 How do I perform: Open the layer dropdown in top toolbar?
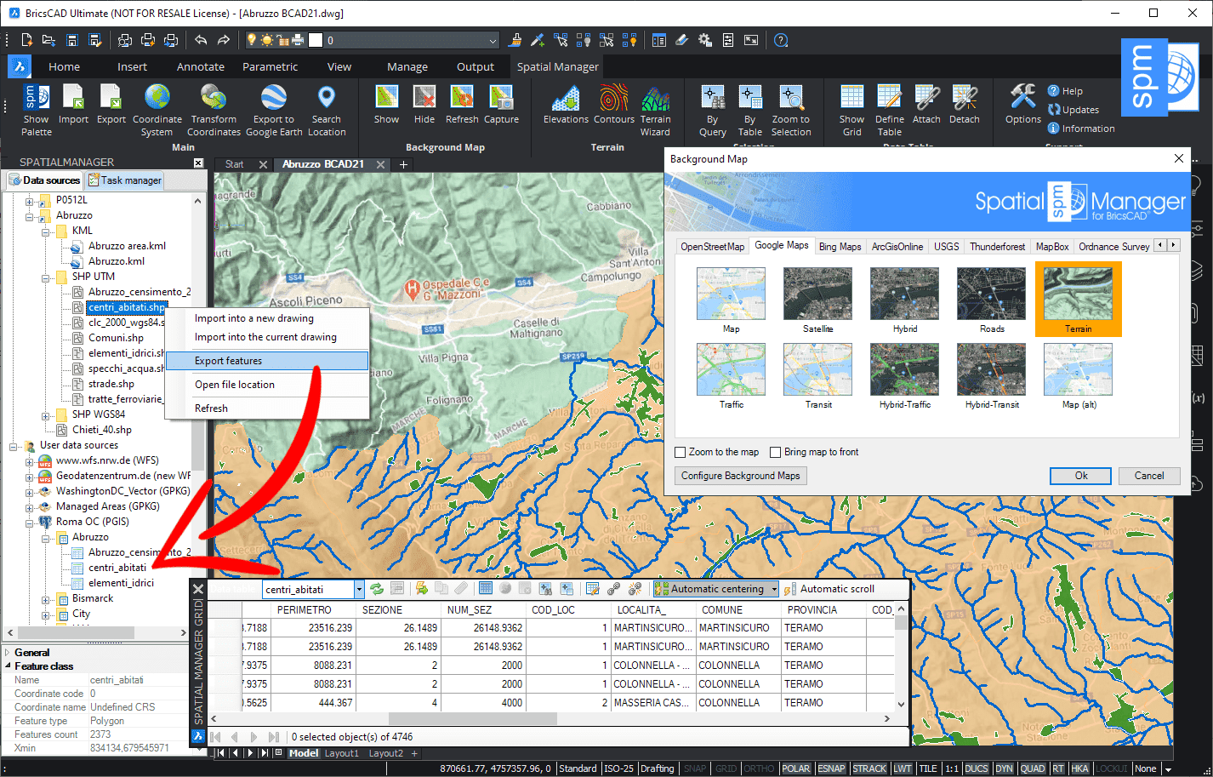[493, 40]
